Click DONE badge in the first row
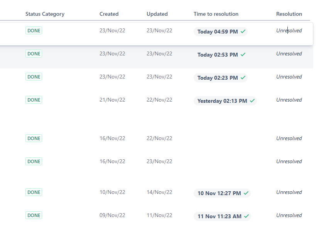Image resolution: width=319 pixels, height=234 pixels. pos(34,31)
